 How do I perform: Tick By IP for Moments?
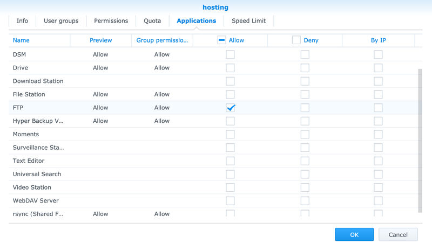pyautogui.click(x=379, y=134)
